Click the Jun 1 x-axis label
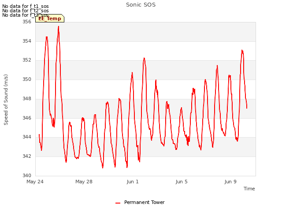The width and height of the screenshot is (282, 211). [133, 182]
